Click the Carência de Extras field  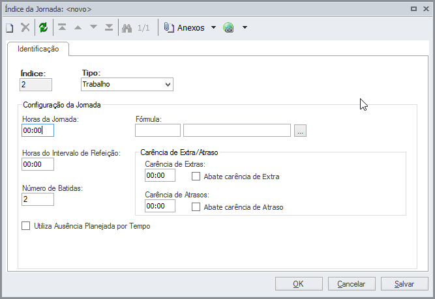click(160, 175)
